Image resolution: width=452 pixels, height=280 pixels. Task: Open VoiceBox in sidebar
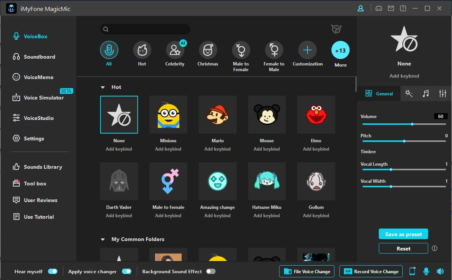(30, 36)
